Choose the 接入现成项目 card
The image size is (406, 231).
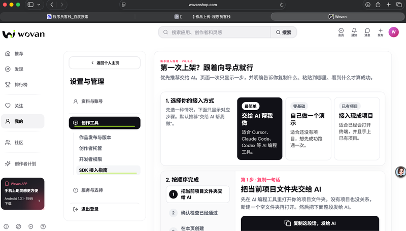[x=357, y=128]
